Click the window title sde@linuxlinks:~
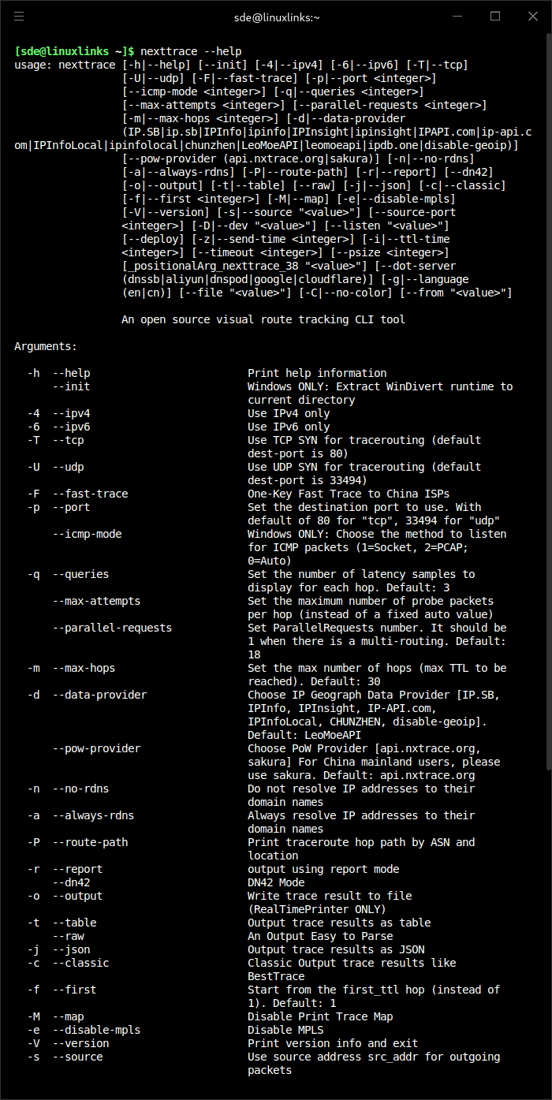This screenshot has height=1100, width=552. [275, 16]
